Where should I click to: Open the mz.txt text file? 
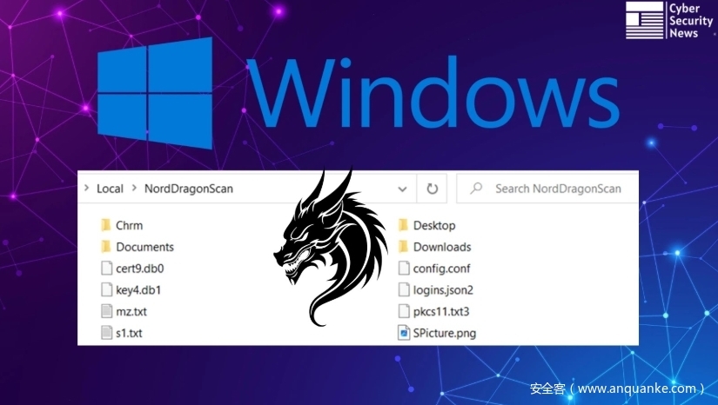coord(131,311)
